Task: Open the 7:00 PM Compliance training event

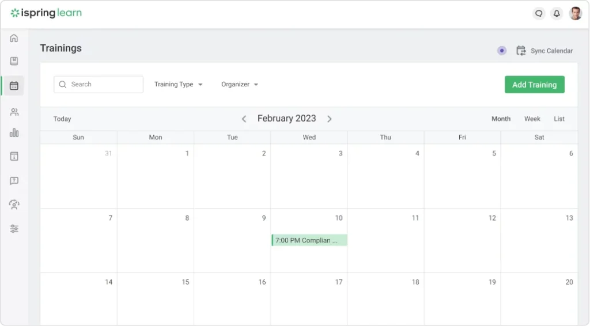Action: (309, 240)
